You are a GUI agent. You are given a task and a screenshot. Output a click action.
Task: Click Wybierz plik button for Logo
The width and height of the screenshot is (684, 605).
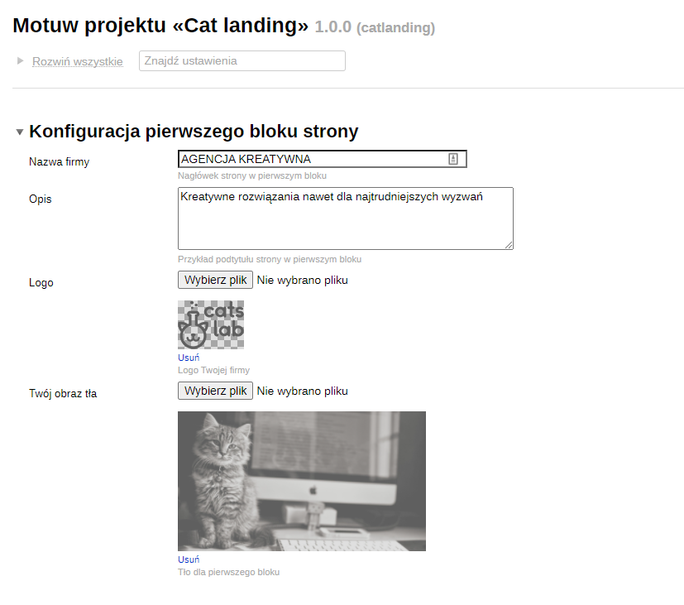pyautogui.click(x=216, y=280)
